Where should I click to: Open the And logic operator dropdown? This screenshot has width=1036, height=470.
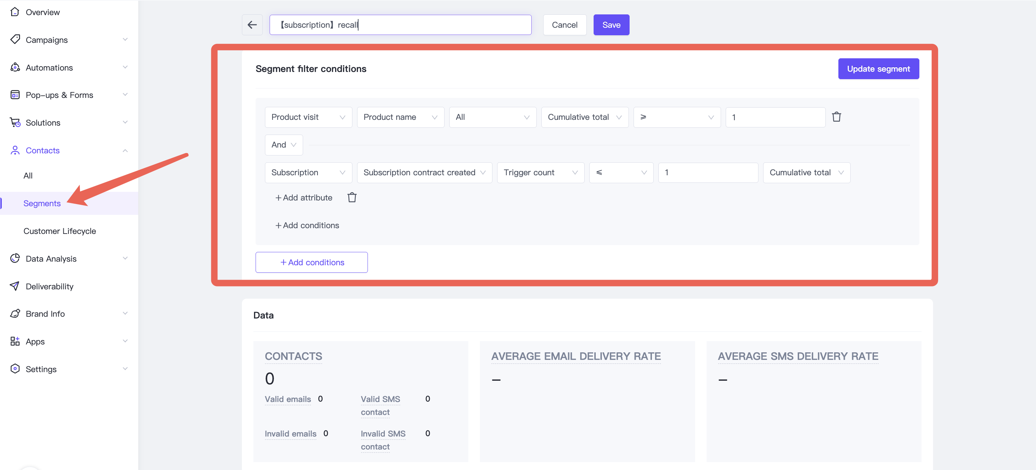pyautogui.click(x=284, y=145)
